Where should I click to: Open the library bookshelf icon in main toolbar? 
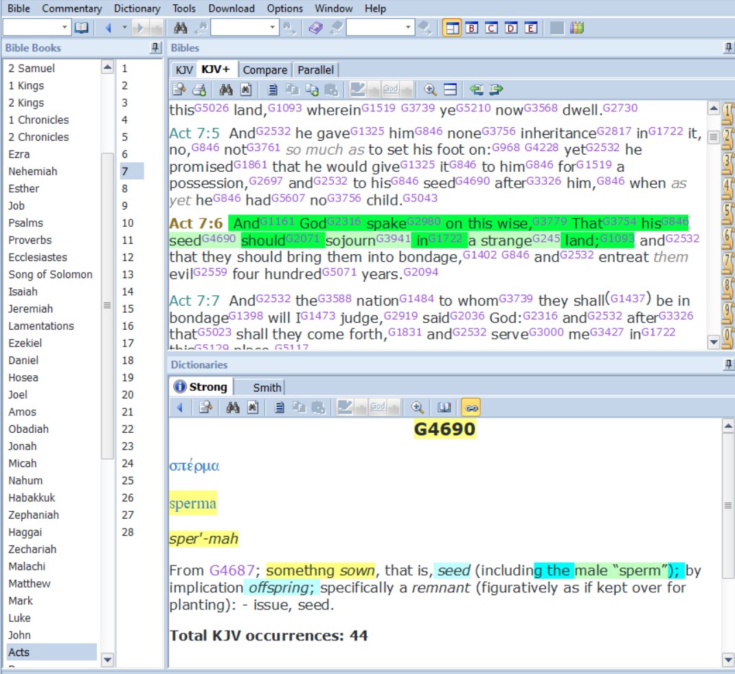pyautogui.click(x=577, y=28)
